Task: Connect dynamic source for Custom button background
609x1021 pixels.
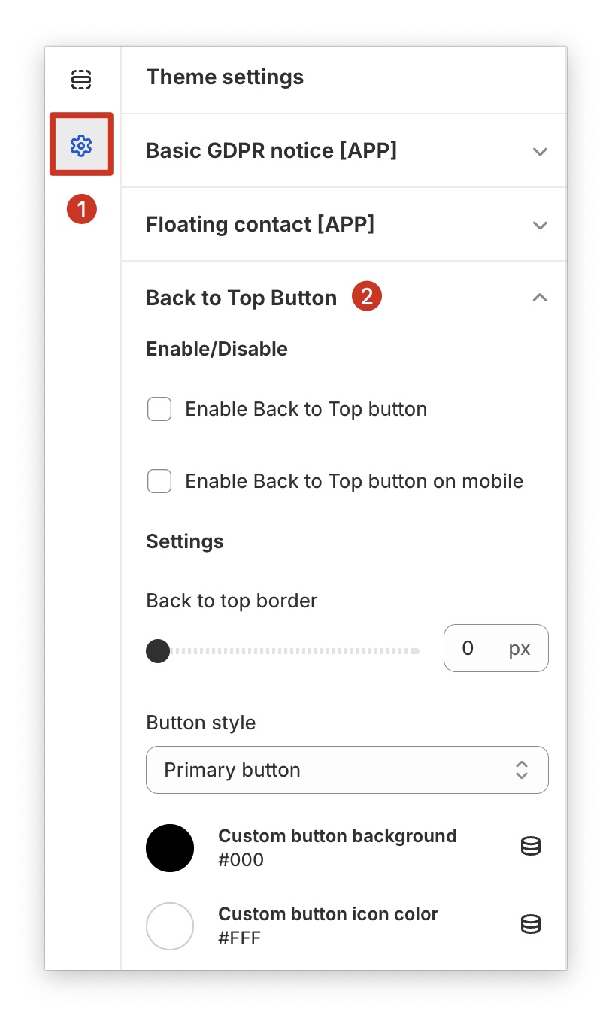Action: [531, 847]
